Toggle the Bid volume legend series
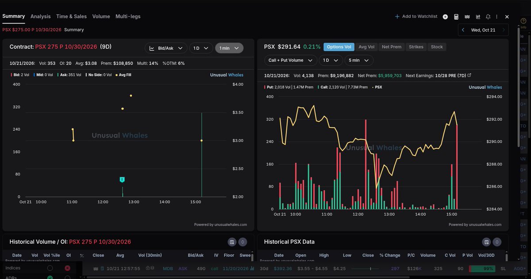Screen dimensions: 531x279 tap(19, 75)
